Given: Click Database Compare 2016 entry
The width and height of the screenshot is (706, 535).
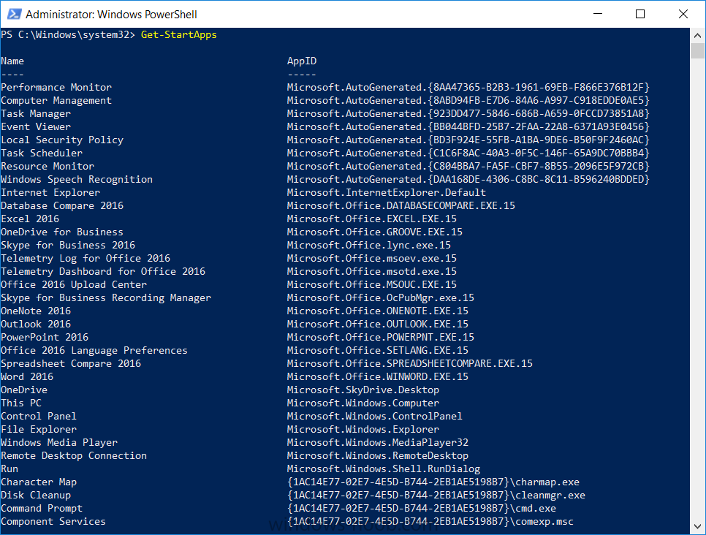Looking at the screenshot, I should 62,206.
